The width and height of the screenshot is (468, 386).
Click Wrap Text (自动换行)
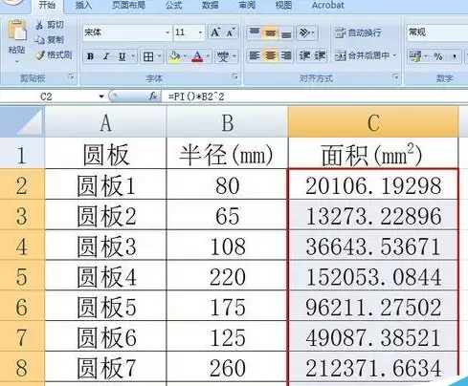[x=358, y=32]
